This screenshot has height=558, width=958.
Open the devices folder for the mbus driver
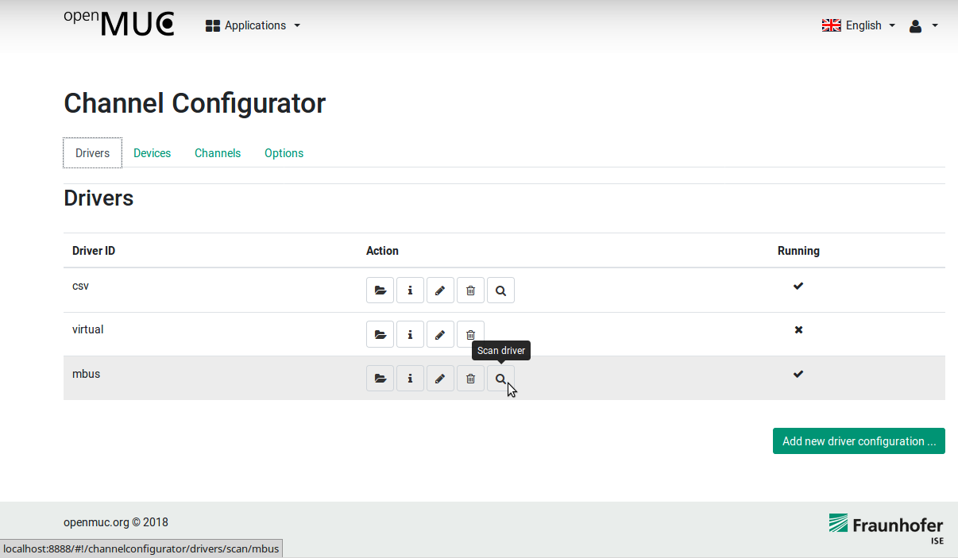click(x=380, y=378)
